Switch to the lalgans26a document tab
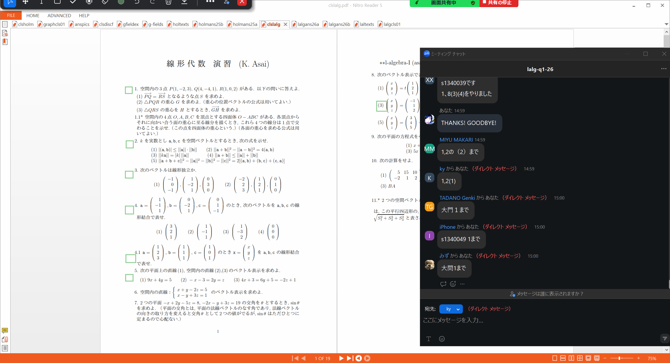 [306, 24]
